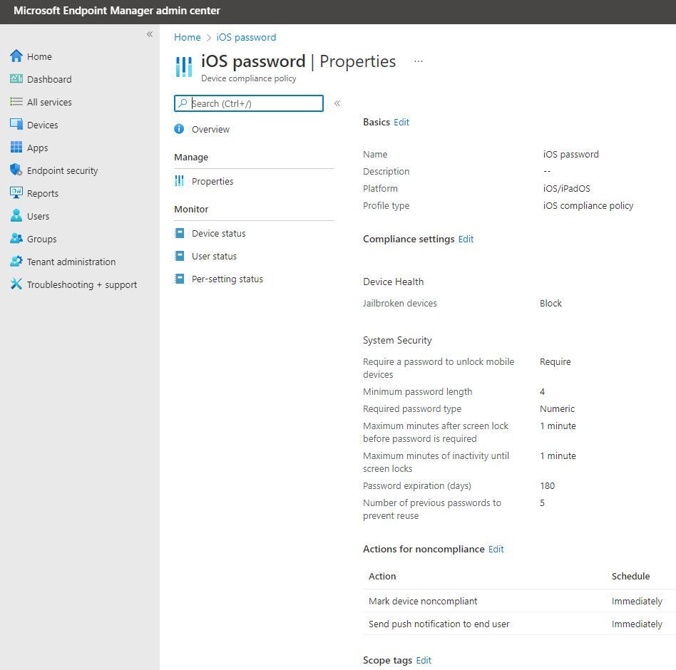Click the Groups people icon
The image size is (676, 670).
click(x=16, y=238)
